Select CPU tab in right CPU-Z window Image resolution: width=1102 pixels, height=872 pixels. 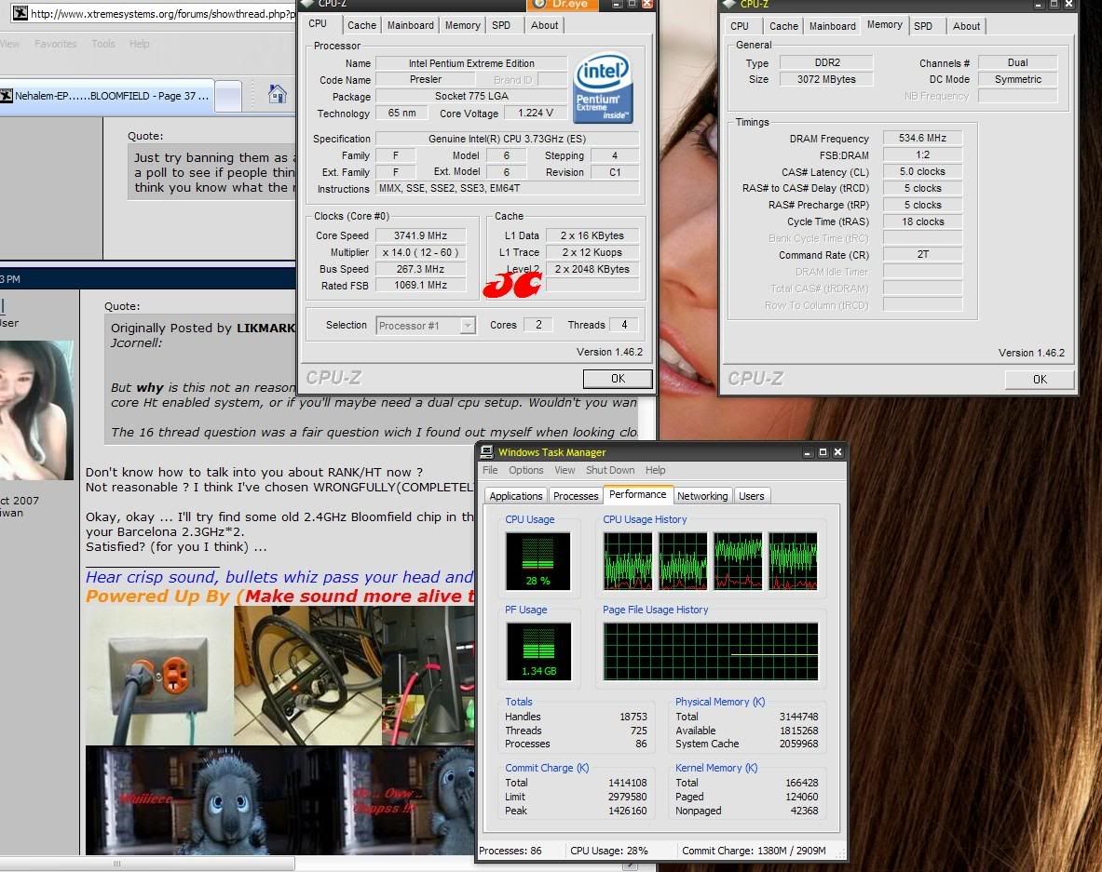point(740,26)
